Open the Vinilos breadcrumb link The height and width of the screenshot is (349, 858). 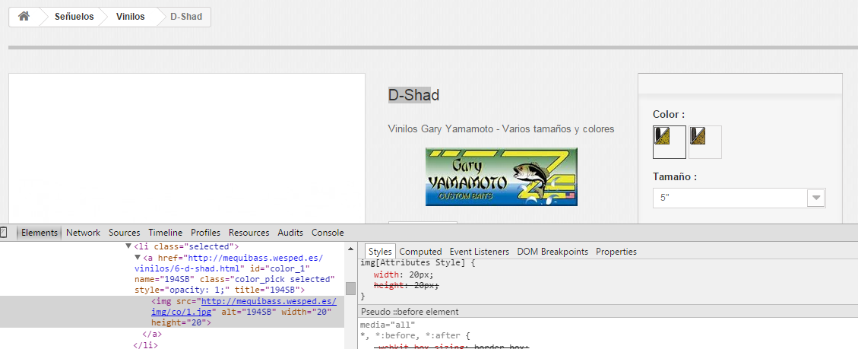[x=130, y=17]
